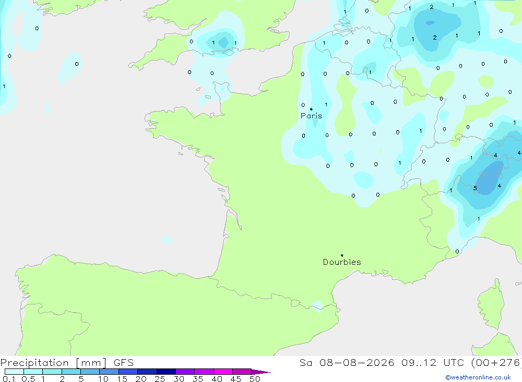
Task: Click the legend scale label '50'
Action: pos(255,379)
